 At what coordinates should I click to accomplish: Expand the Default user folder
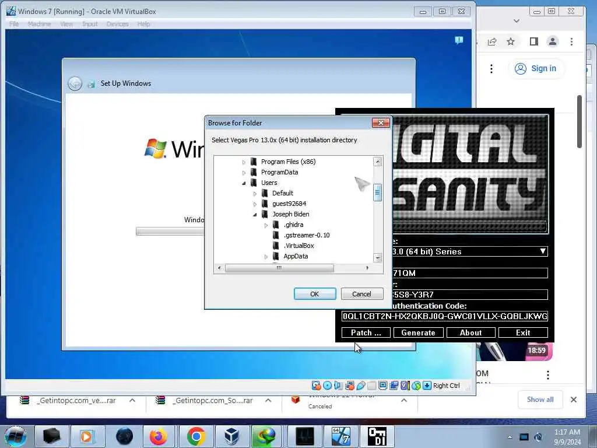coord(255,194)
